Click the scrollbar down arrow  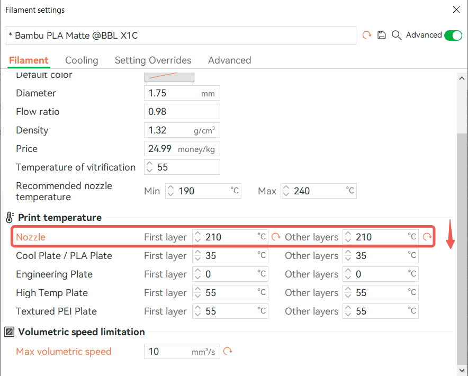tap(462, 370)
